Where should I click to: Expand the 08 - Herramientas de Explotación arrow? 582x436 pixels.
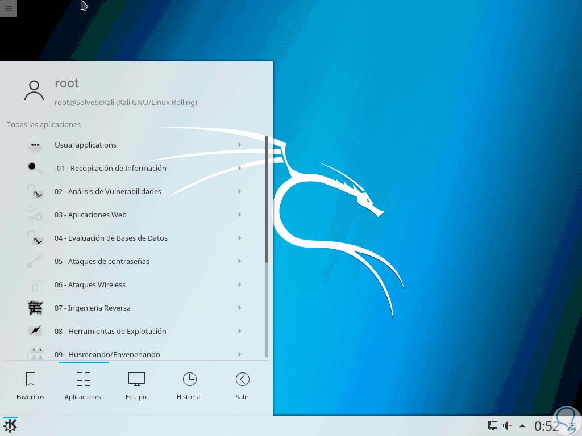point(240,331)
